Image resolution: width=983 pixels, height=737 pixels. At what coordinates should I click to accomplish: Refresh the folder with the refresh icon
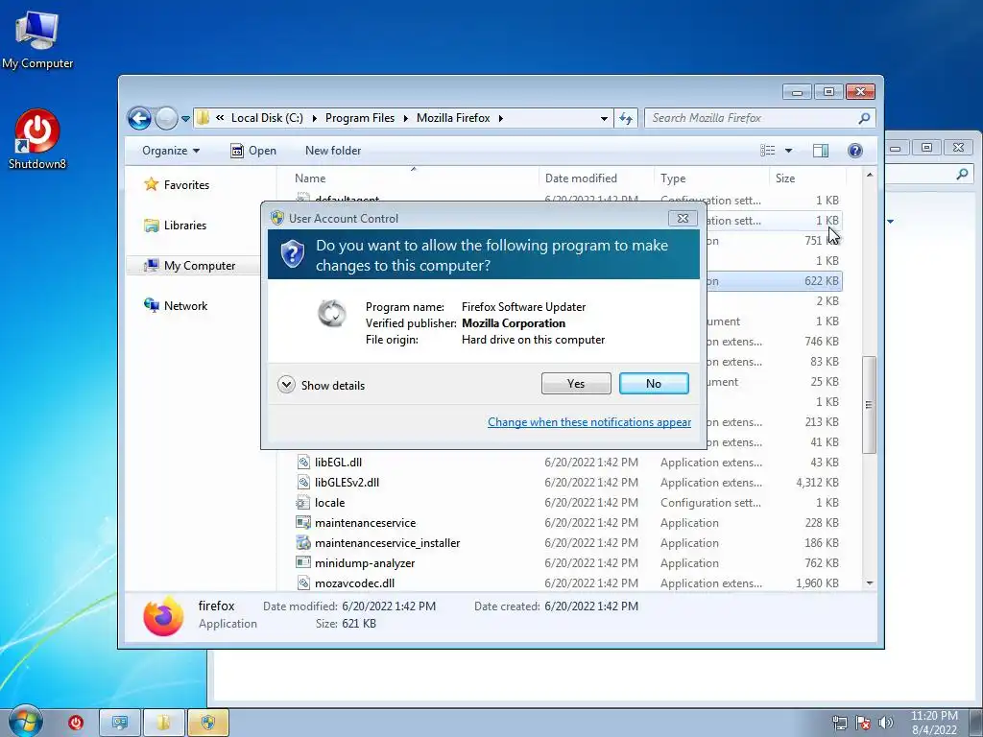click(x=626, y=118)
